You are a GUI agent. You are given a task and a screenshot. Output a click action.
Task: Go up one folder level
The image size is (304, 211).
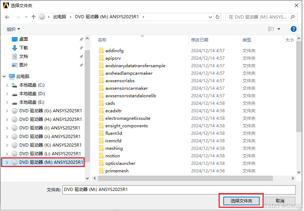pos(34,17)
